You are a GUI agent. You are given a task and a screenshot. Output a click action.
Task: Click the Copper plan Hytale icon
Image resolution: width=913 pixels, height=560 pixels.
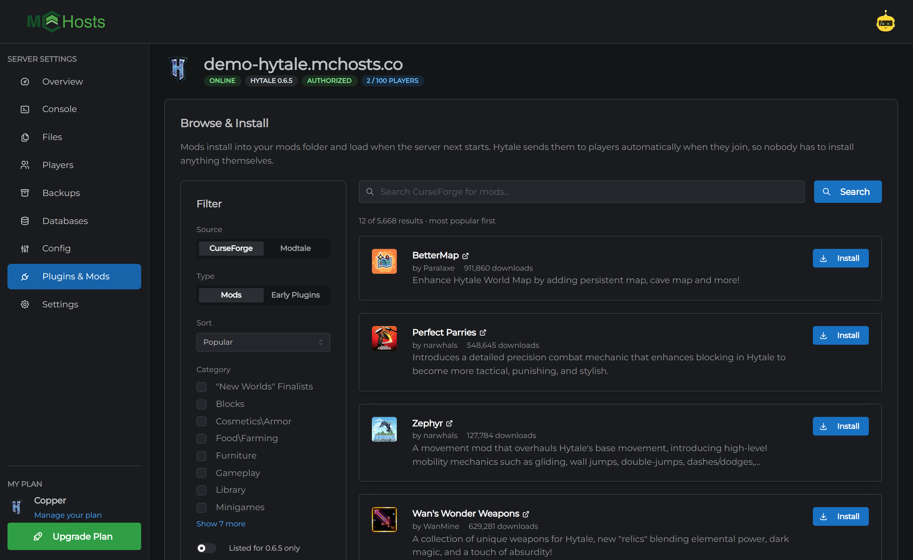point(17,507)
